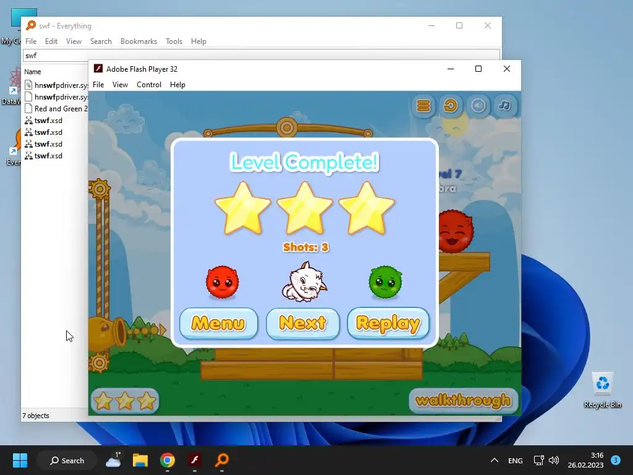This screenshot has height=475, width=633.
Task: Click the golden cannon in the game
Action: [108, 332]
